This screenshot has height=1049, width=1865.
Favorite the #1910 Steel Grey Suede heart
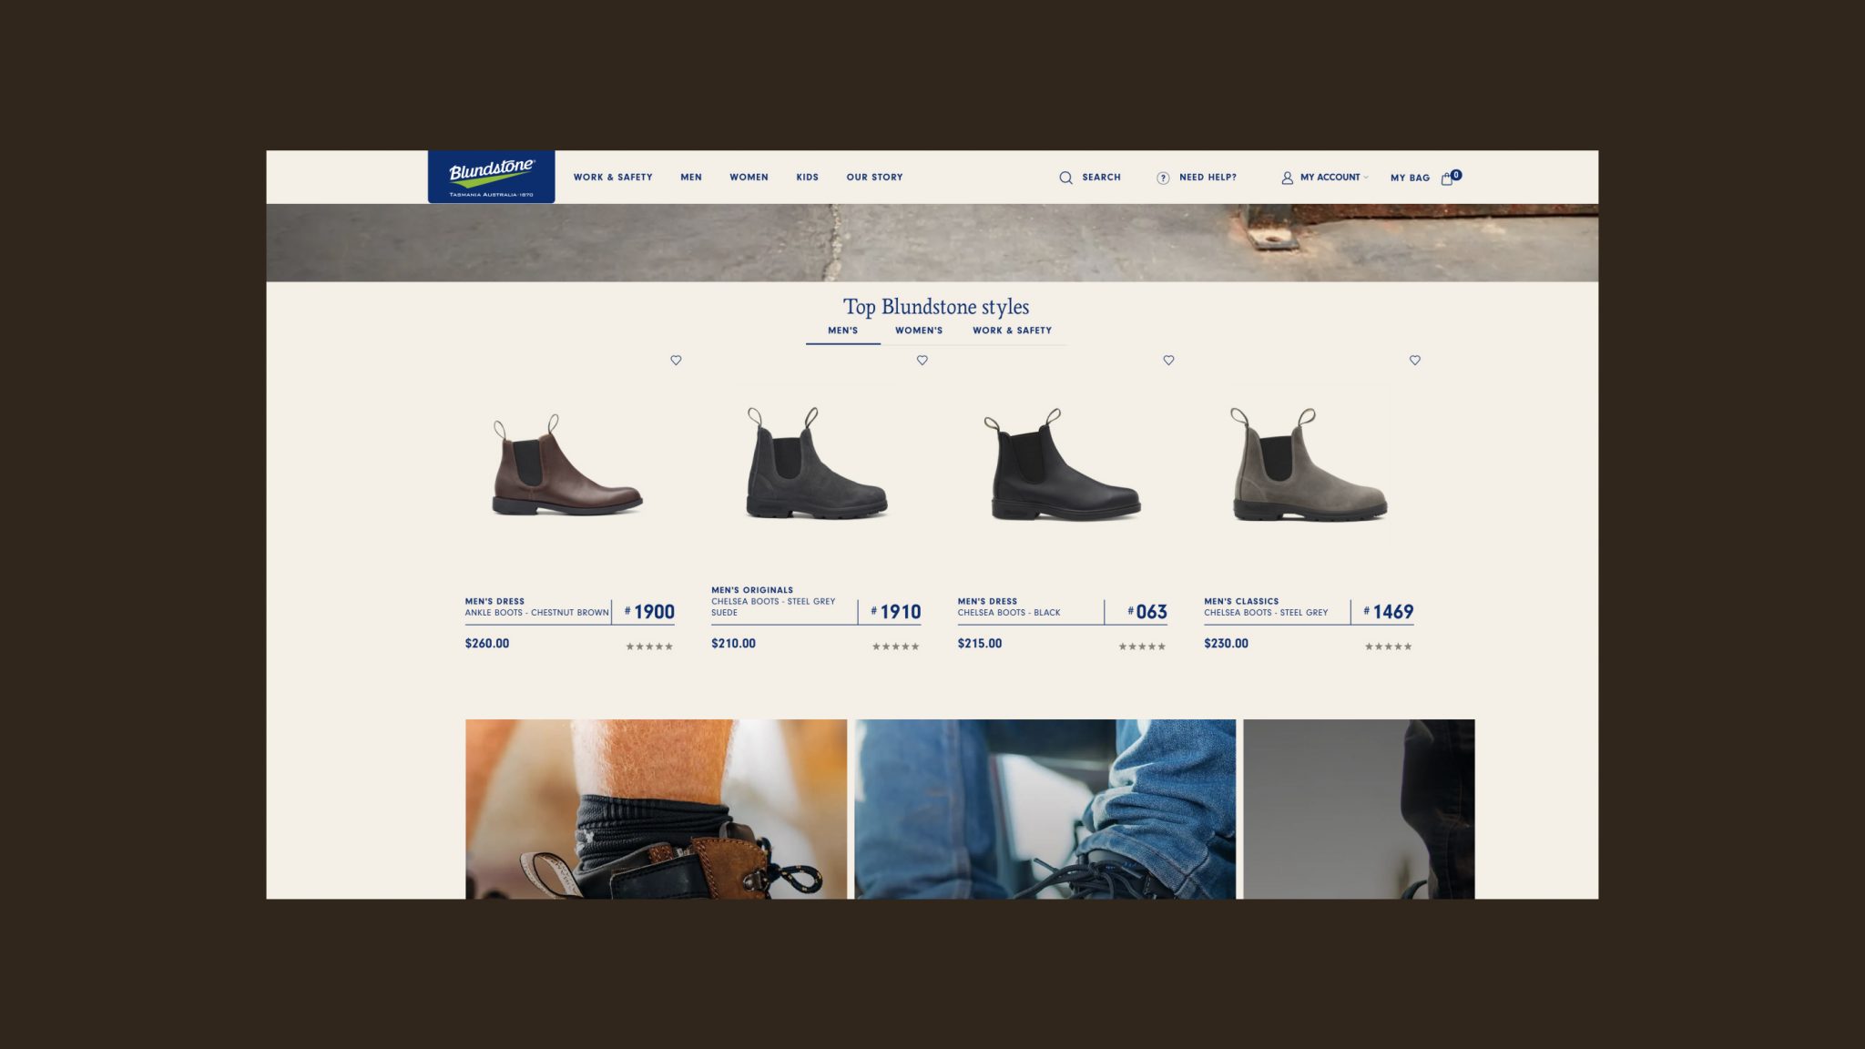point(922,360)
